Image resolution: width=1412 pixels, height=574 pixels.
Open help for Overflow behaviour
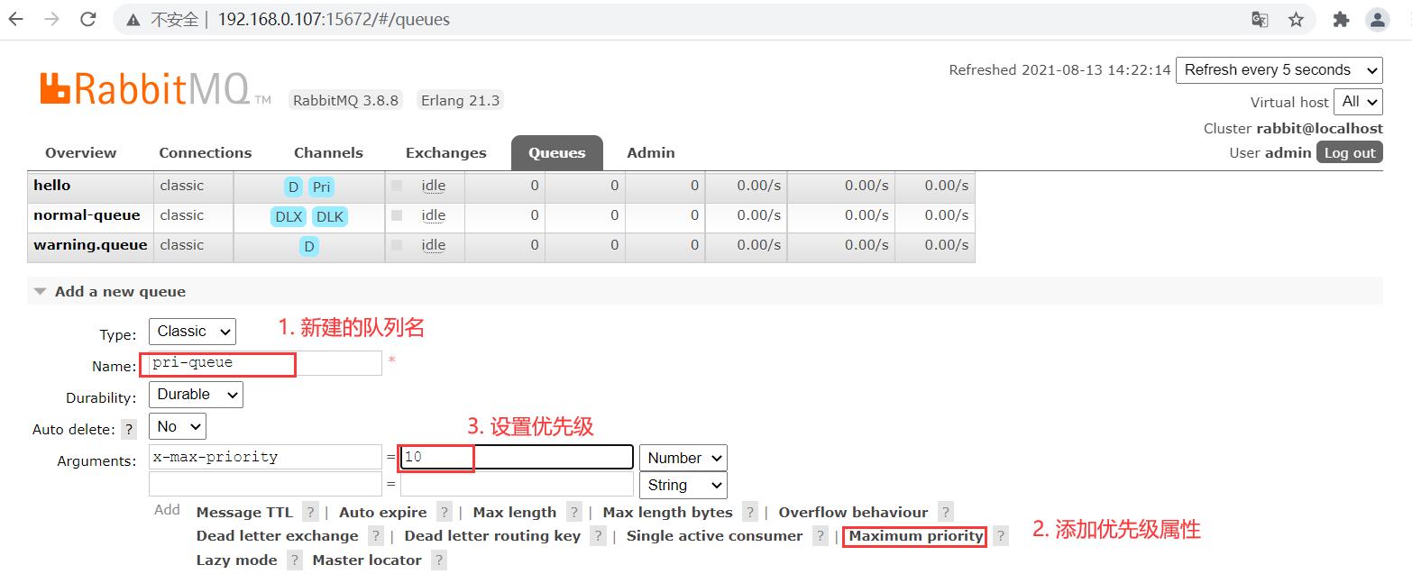point(945,512)
